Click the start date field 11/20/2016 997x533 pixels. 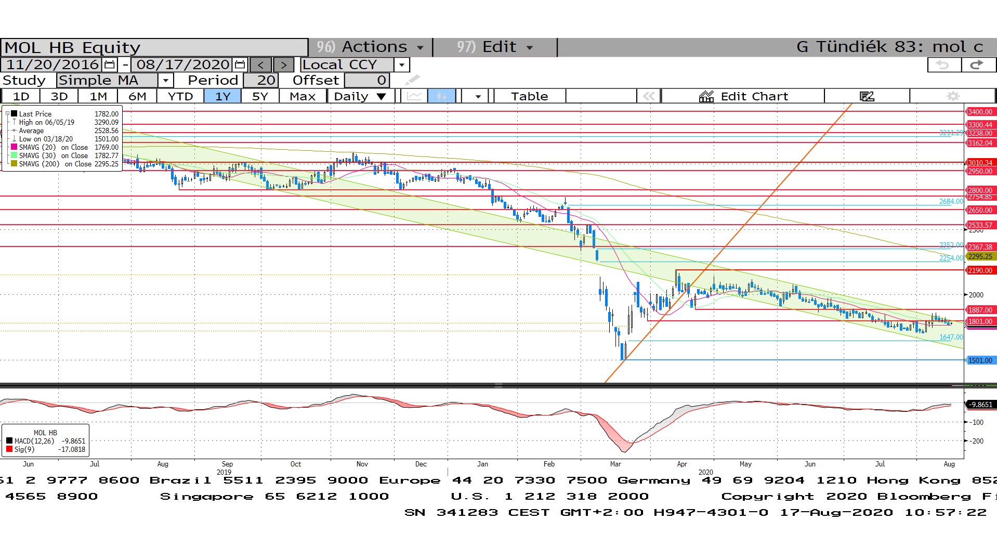click(x=53, y=64)
